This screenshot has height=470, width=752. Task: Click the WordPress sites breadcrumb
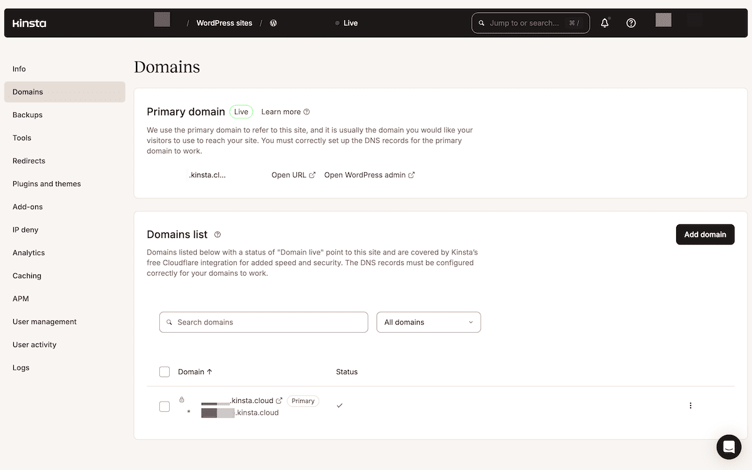tap(224, 23)
